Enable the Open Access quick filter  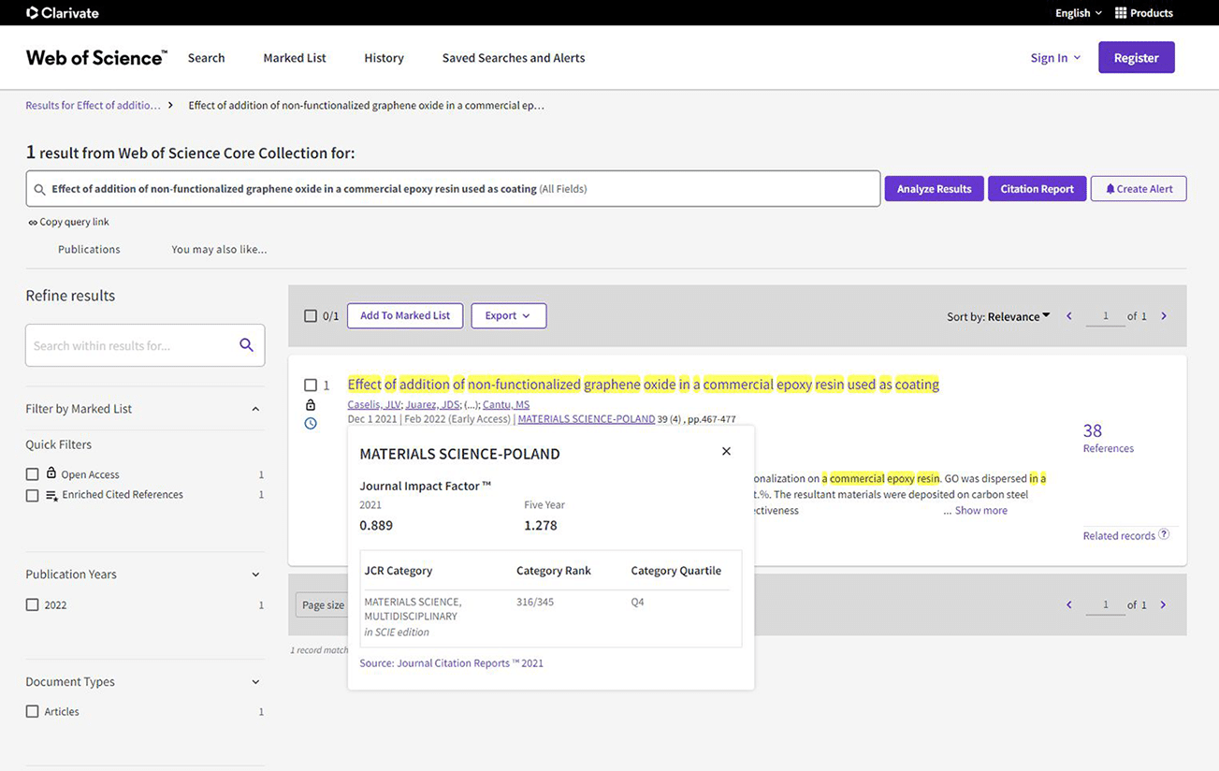point(33,474)
